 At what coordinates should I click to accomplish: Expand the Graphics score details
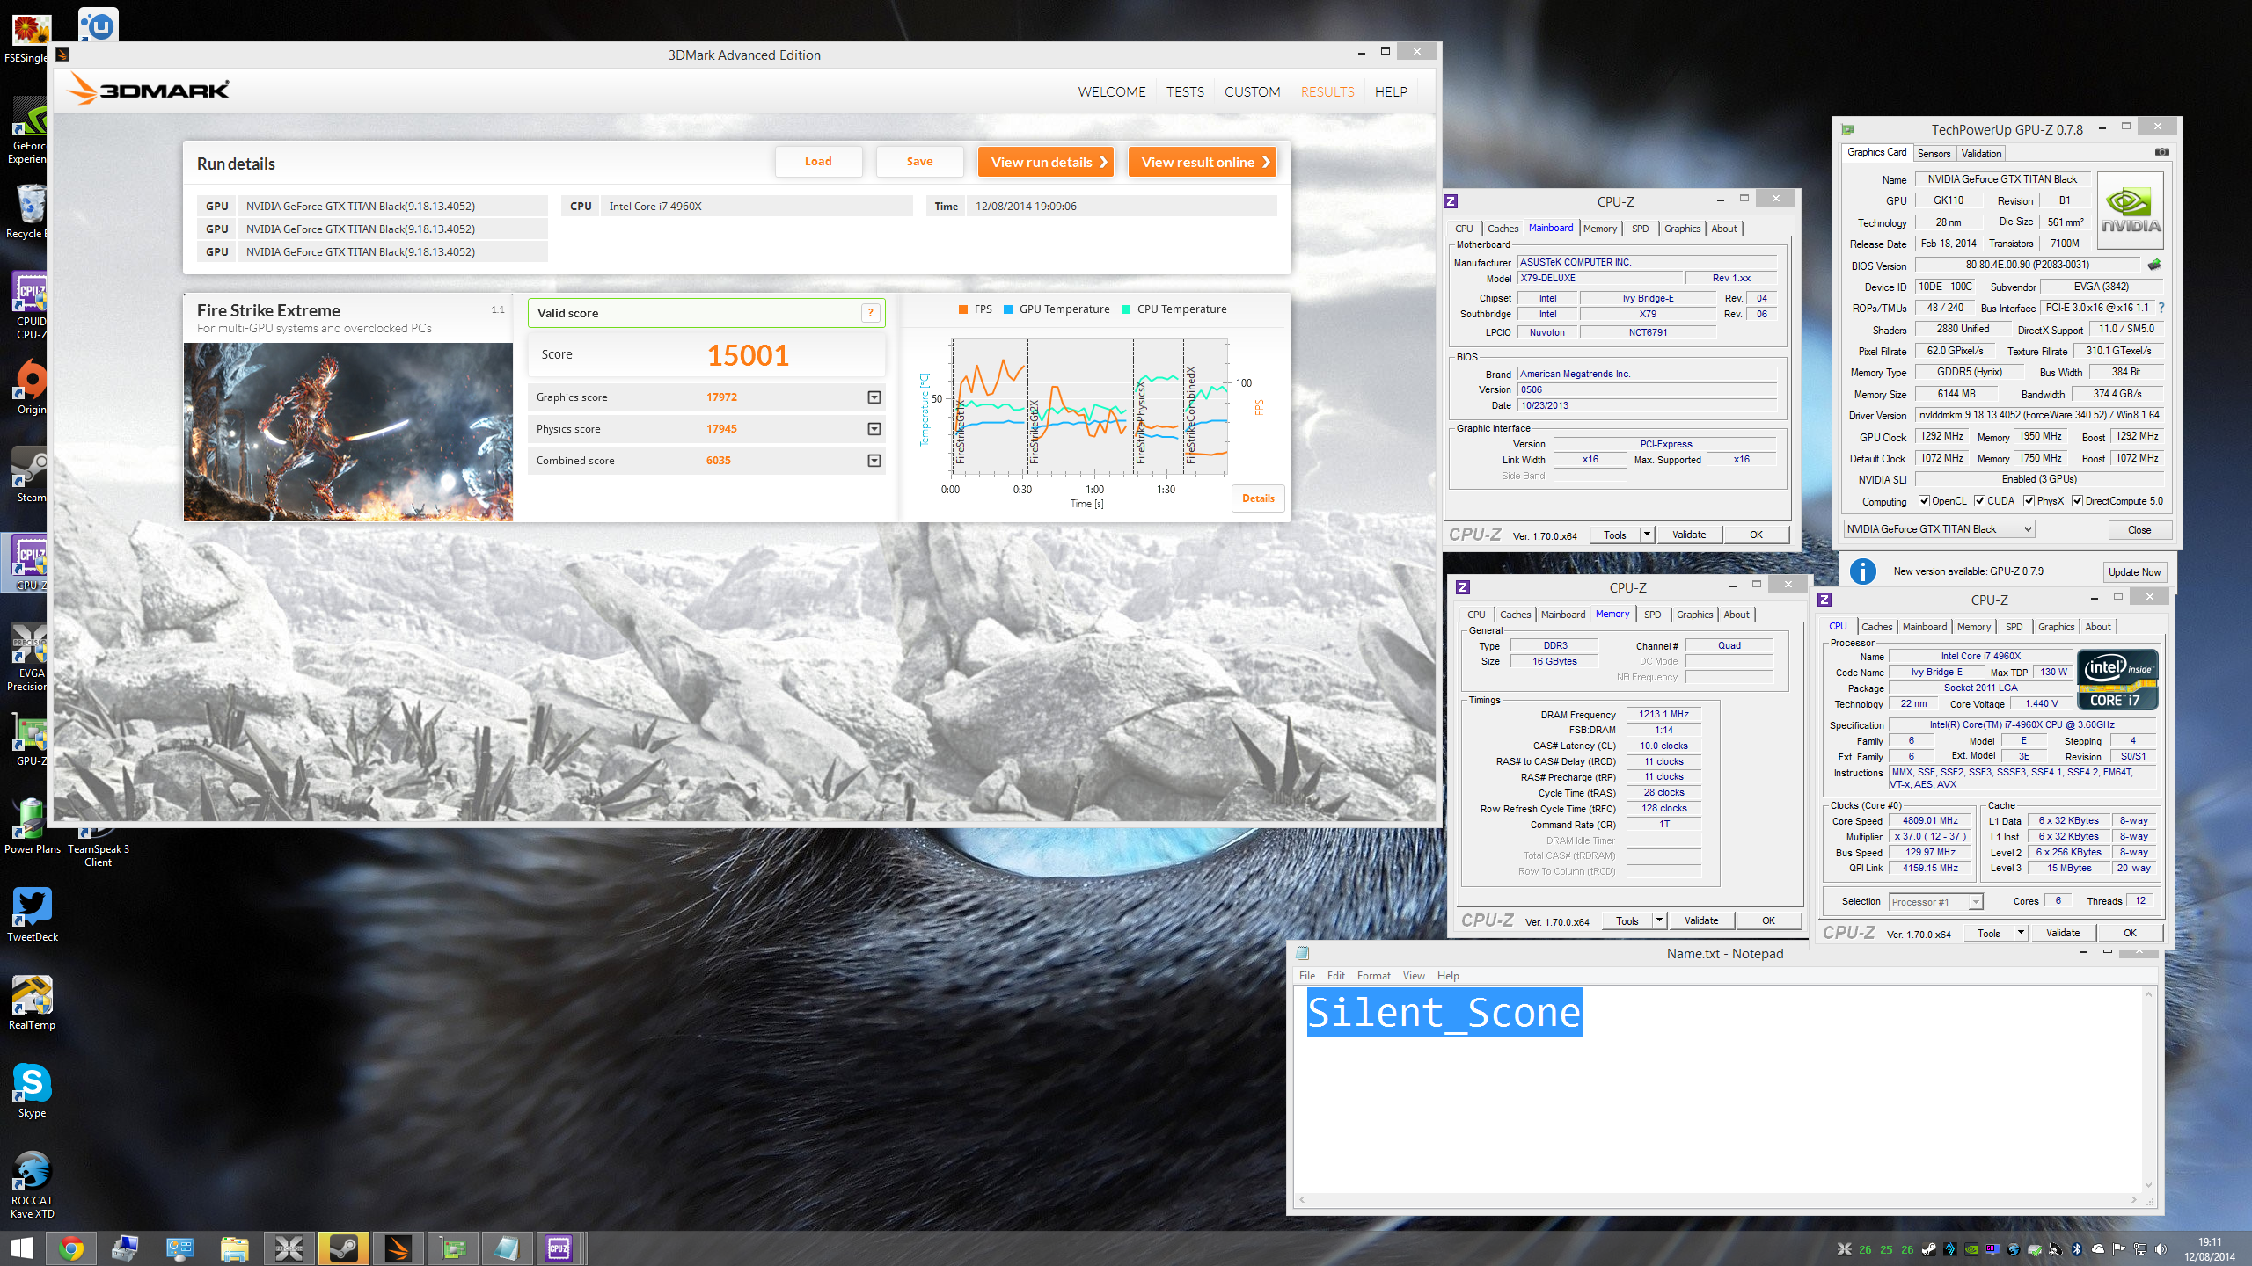[x=874, y=397]
